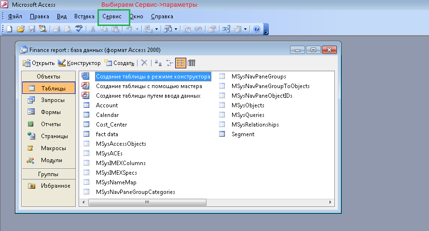Image resolution: width=429 pixels, height=231 pixels.
Task: Switch to Small Icons view
Action: 170,63
